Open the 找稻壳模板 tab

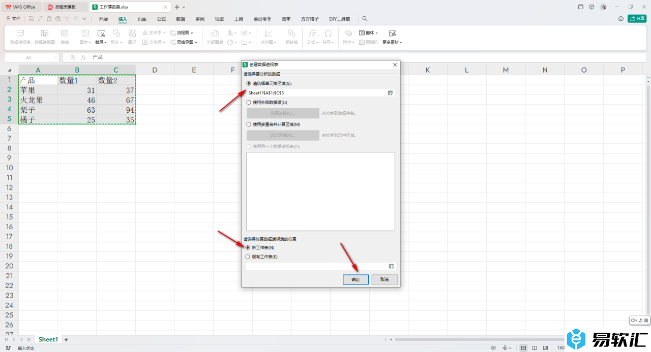coord(65,7)
